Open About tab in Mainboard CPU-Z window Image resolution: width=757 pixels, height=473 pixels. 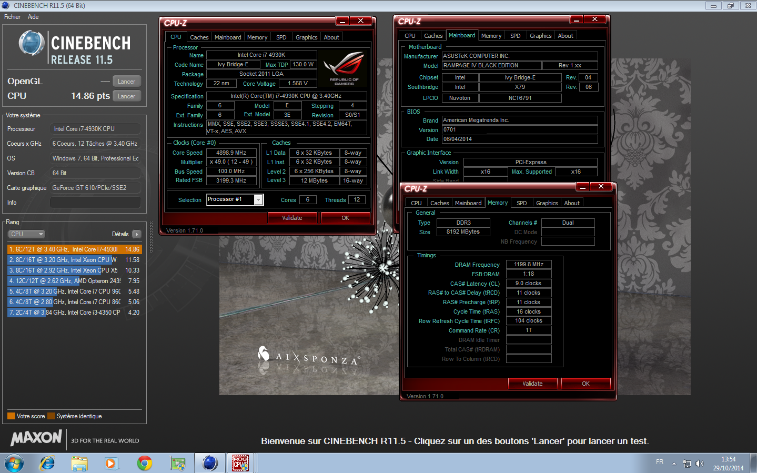coord(566,36)
